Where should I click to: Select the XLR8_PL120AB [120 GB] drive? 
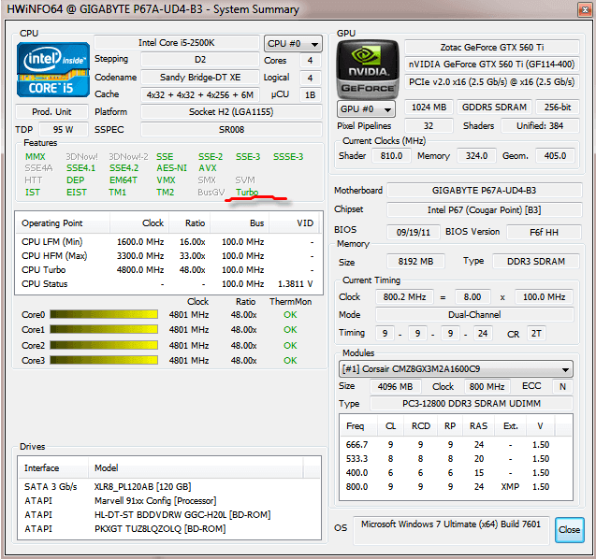tap(169, 487)
